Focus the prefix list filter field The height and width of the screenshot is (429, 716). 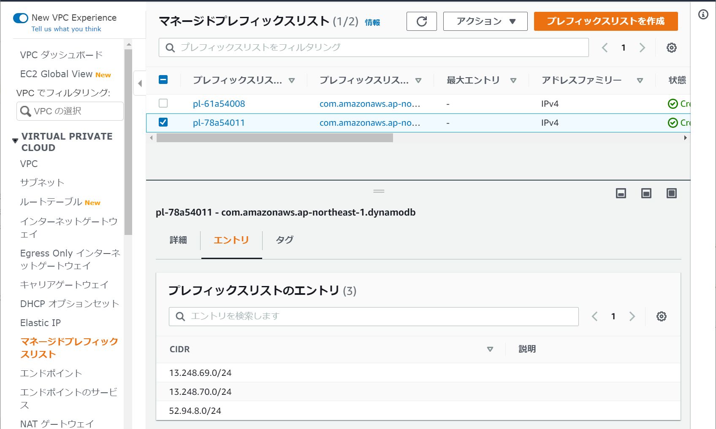(x=374, y=48)
